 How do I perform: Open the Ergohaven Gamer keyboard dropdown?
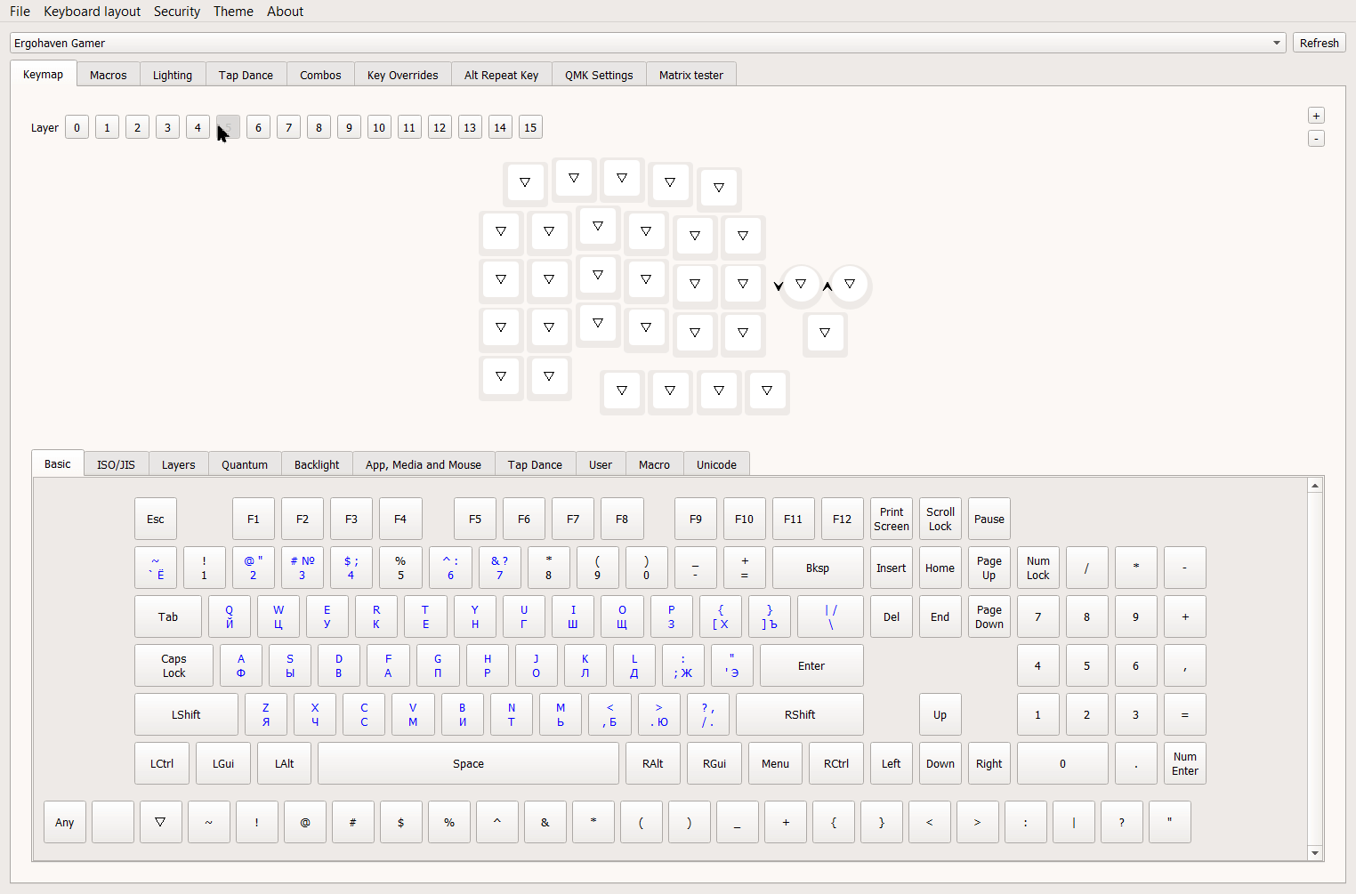pos(648,43)
